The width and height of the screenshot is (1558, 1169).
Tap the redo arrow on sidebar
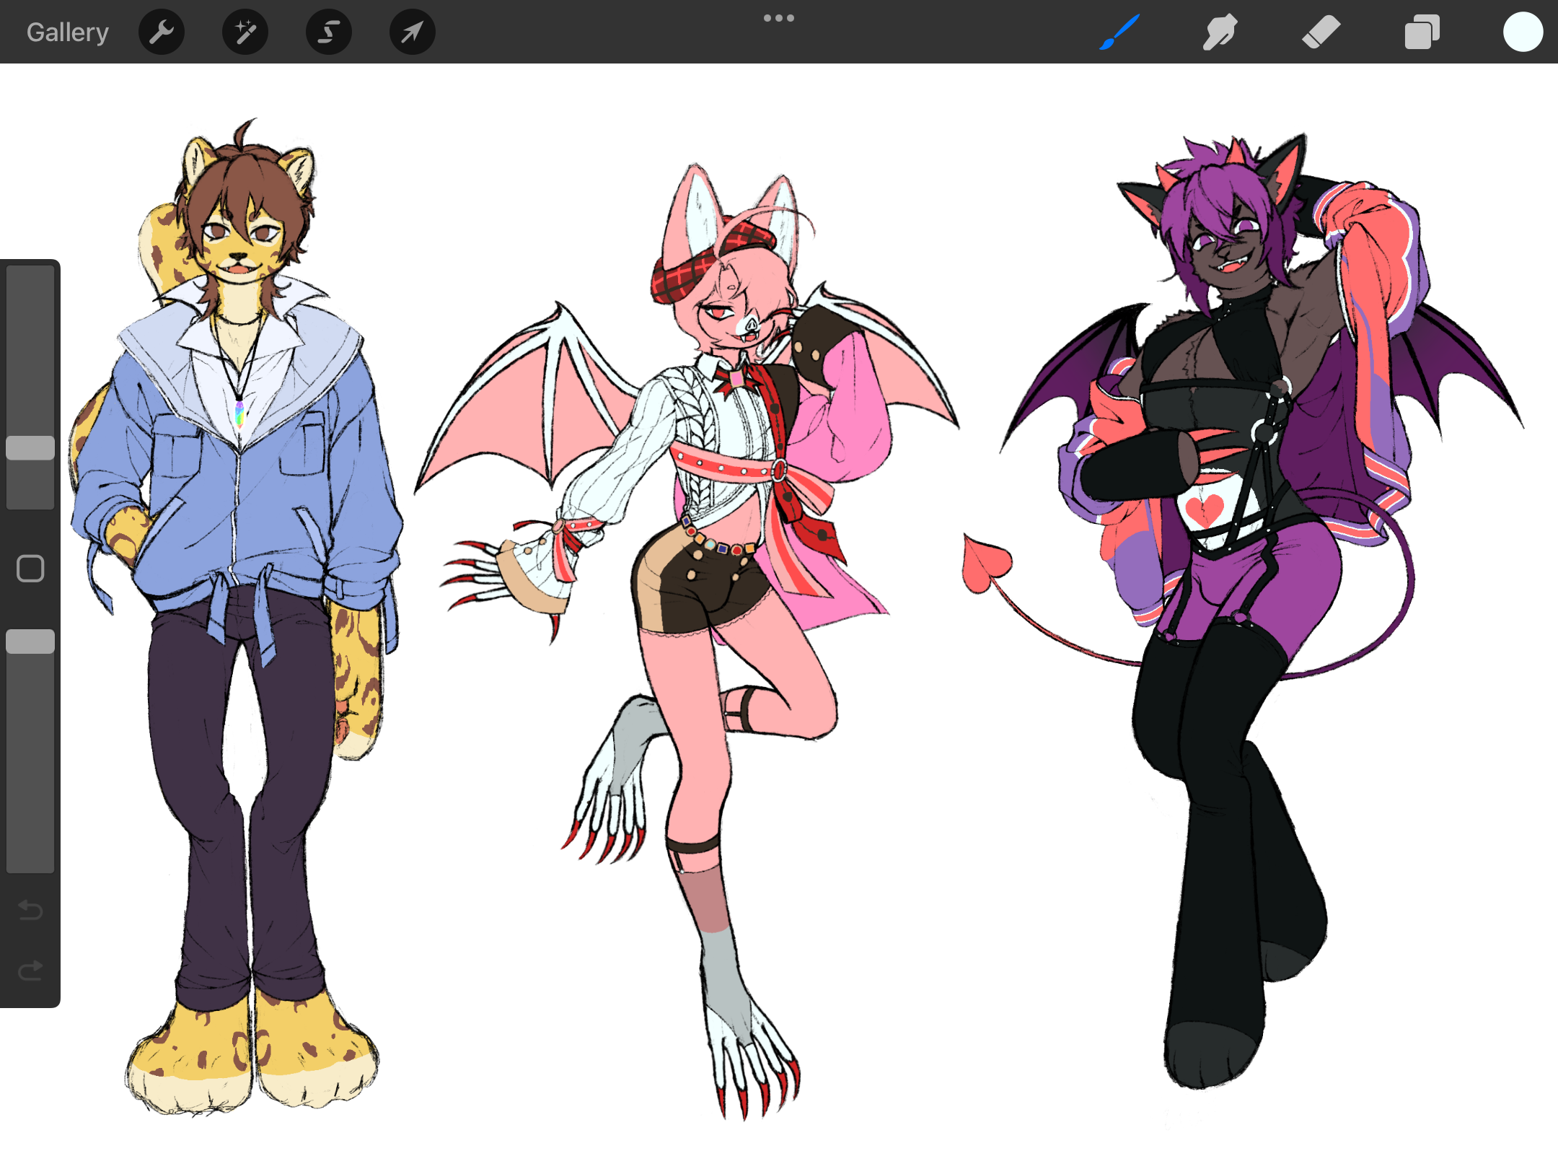(30, 971)
